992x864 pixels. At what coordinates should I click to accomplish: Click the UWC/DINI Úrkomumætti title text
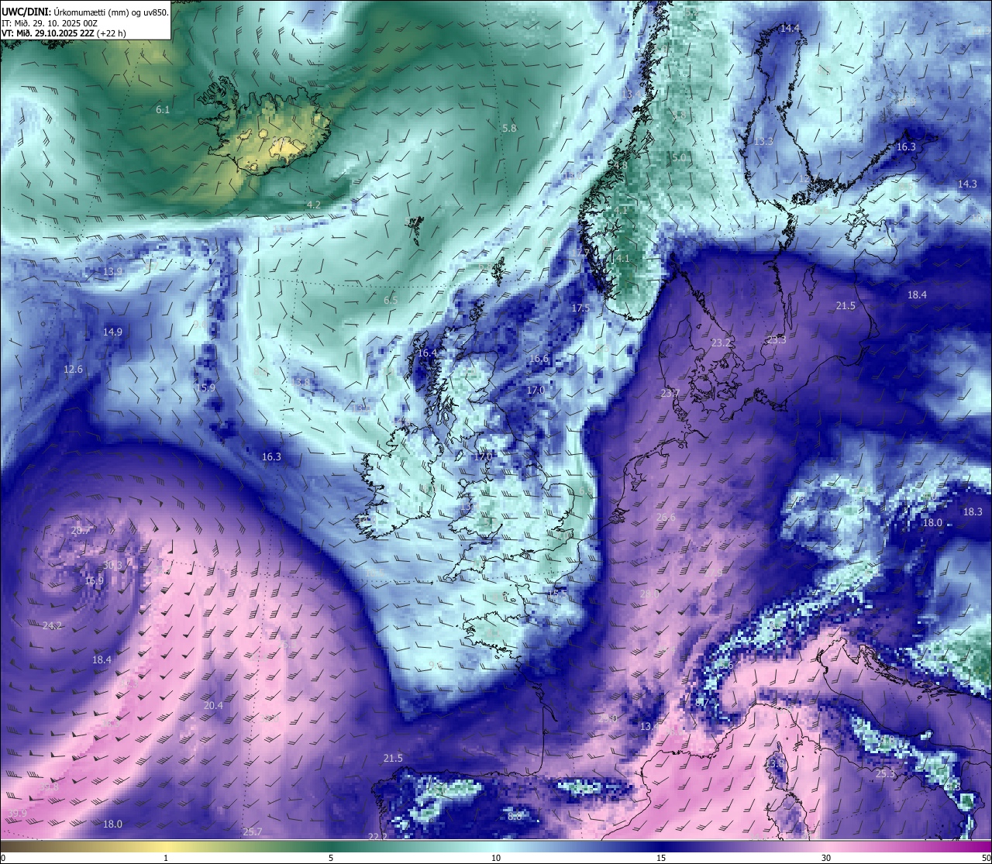pos(85,12)
